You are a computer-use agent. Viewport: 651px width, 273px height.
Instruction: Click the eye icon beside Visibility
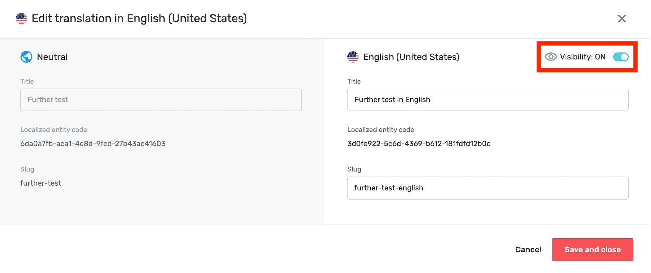point(551,57)
